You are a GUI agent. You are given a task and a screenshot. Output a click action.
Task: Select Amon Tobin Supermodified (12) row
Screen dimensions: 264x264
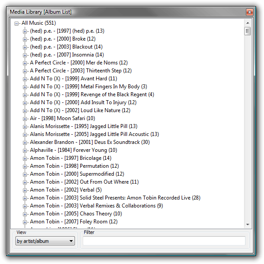pos(77,174)
